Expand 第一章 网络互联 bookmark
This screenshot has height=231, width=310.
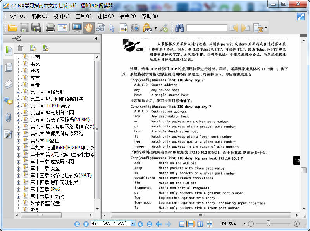[18, 92]
